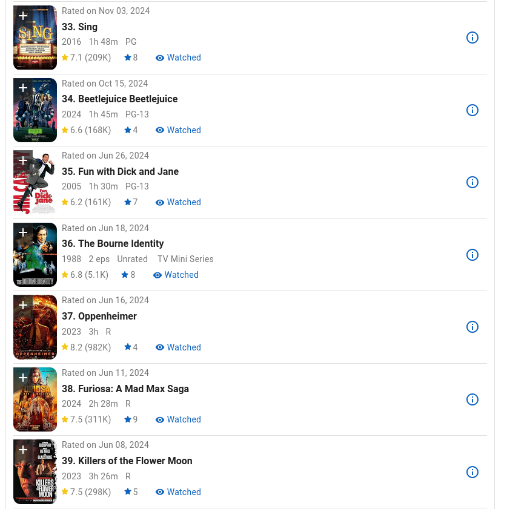This screenshot has width=507, height=509.
Task: Edit your 4 star rating for Oppenheimer
Action: click(131, 347)
